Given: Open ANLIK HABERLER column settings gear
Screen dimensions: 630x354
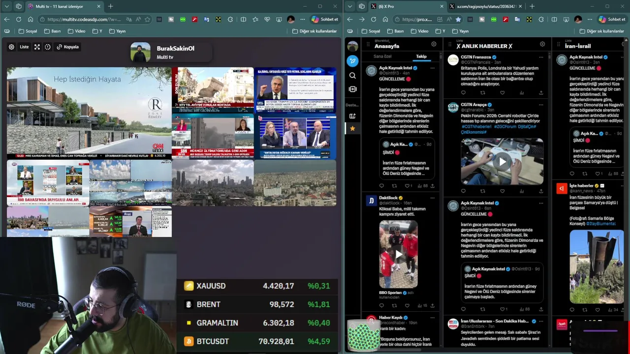Looking at the screenshot, I should [x=542, y=44].
